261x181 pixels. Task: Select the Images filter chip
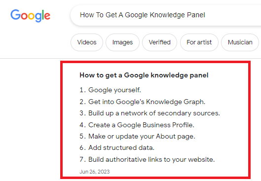(x=122, y=42)
